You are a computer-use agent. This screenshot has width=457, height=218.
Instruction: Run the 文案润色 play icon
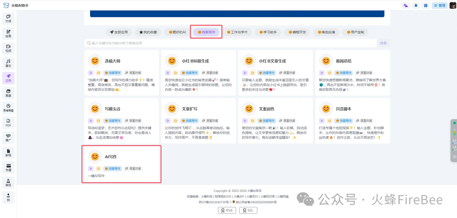[x=245, y=120]
